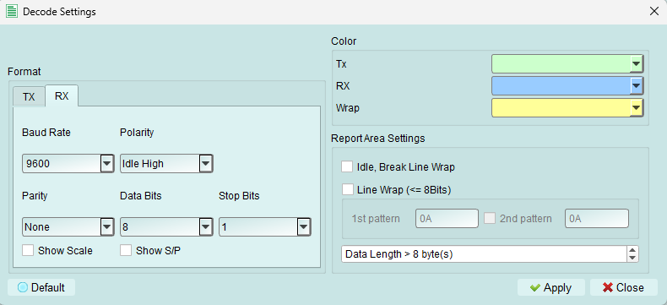Click the Baud Rate label
The image size is (667, 305).
coord(46,133)
